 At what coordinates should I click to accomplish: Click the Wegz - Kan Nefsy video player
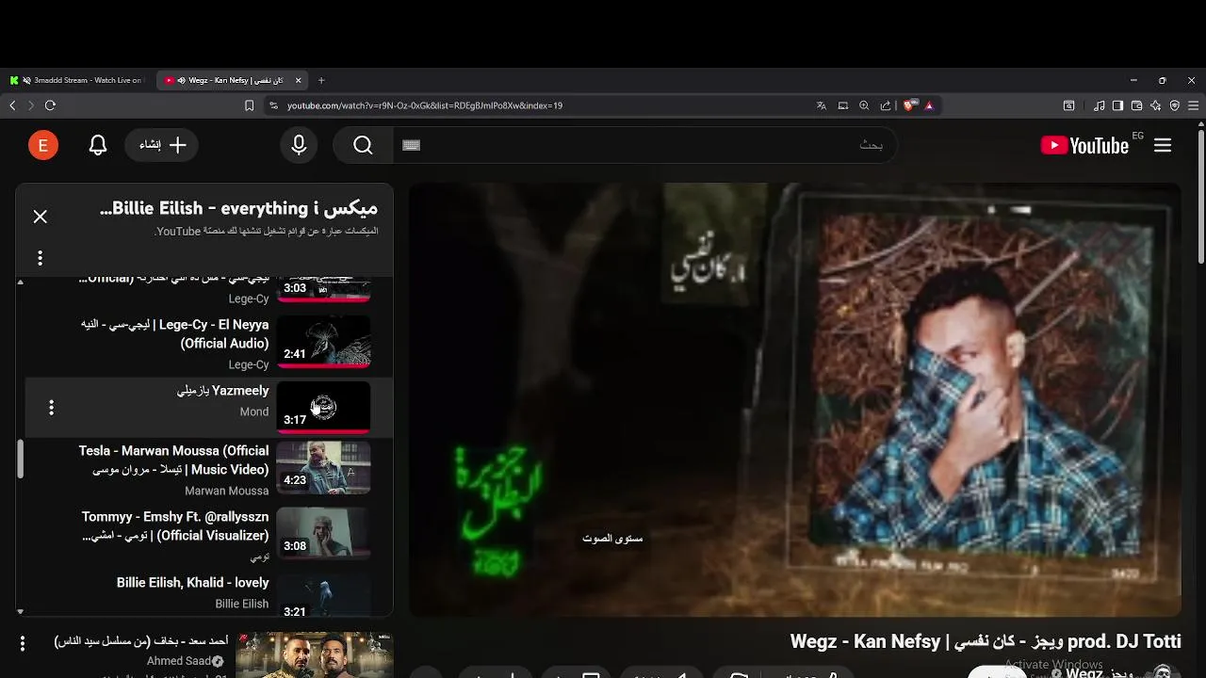794,399
